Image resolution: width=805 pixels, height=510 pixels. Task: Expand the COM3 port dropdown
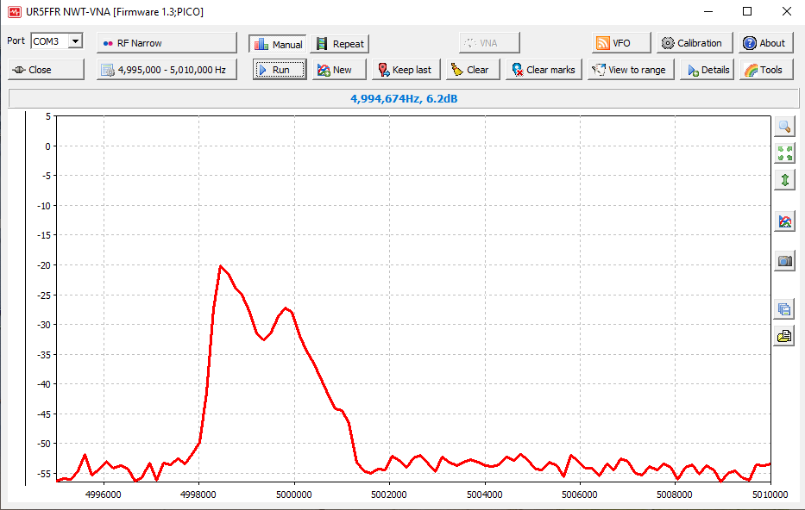point(75,41)
